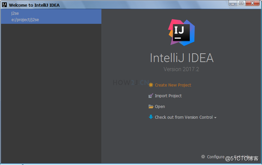Select the j2se recent project

tap(51, 16)
